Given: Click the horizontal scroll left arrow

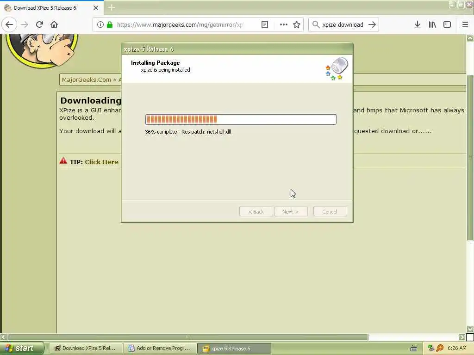Looking at the screenshot, I should point(4,337).
